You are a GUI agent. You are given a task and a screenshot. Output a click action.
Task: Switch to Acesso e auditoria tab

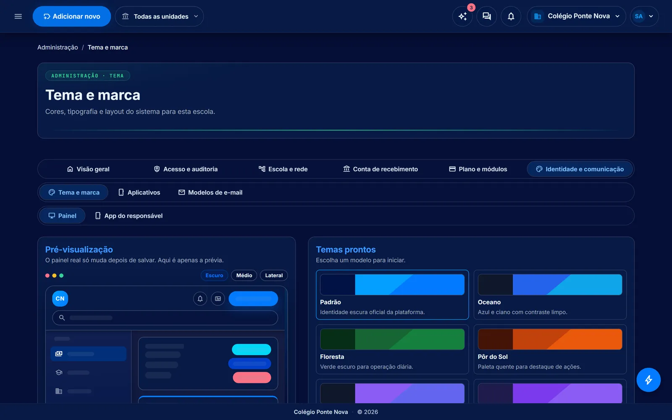186,169
